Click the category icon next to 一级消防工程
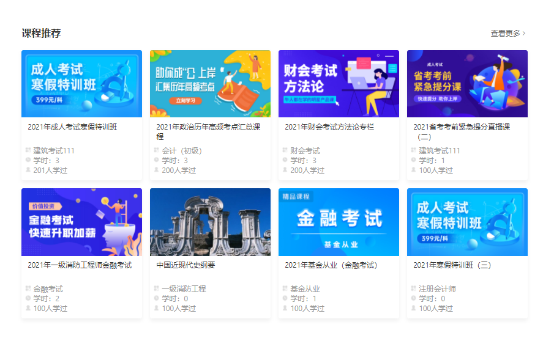 (x=157, y=288)
